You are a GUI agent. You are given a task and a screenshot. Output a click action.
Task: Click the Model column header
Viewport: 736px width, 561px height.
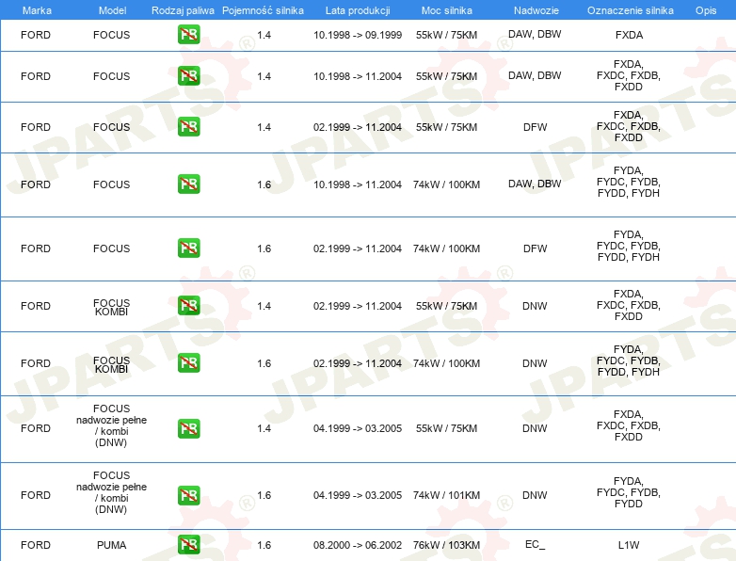112,10
